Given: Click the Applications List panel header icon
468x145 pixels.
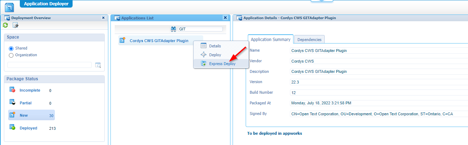Looking at the screenshot, I should (x=117, y=18).
